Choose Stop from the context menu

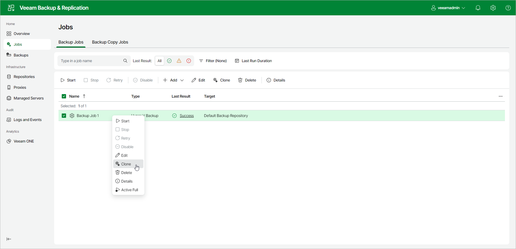(128, 130)
